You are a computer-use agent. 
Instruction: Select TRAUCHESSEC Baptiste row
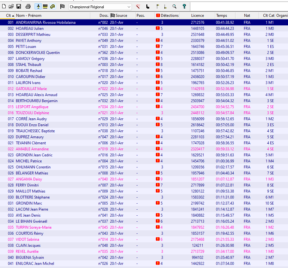(x=144, y=131)
